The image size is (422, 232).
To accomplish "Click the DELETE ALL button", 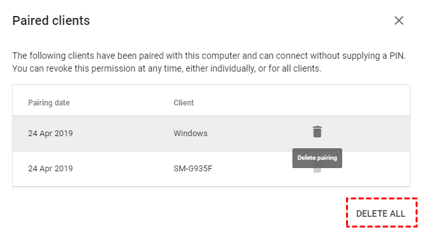I will coord(381,213).
